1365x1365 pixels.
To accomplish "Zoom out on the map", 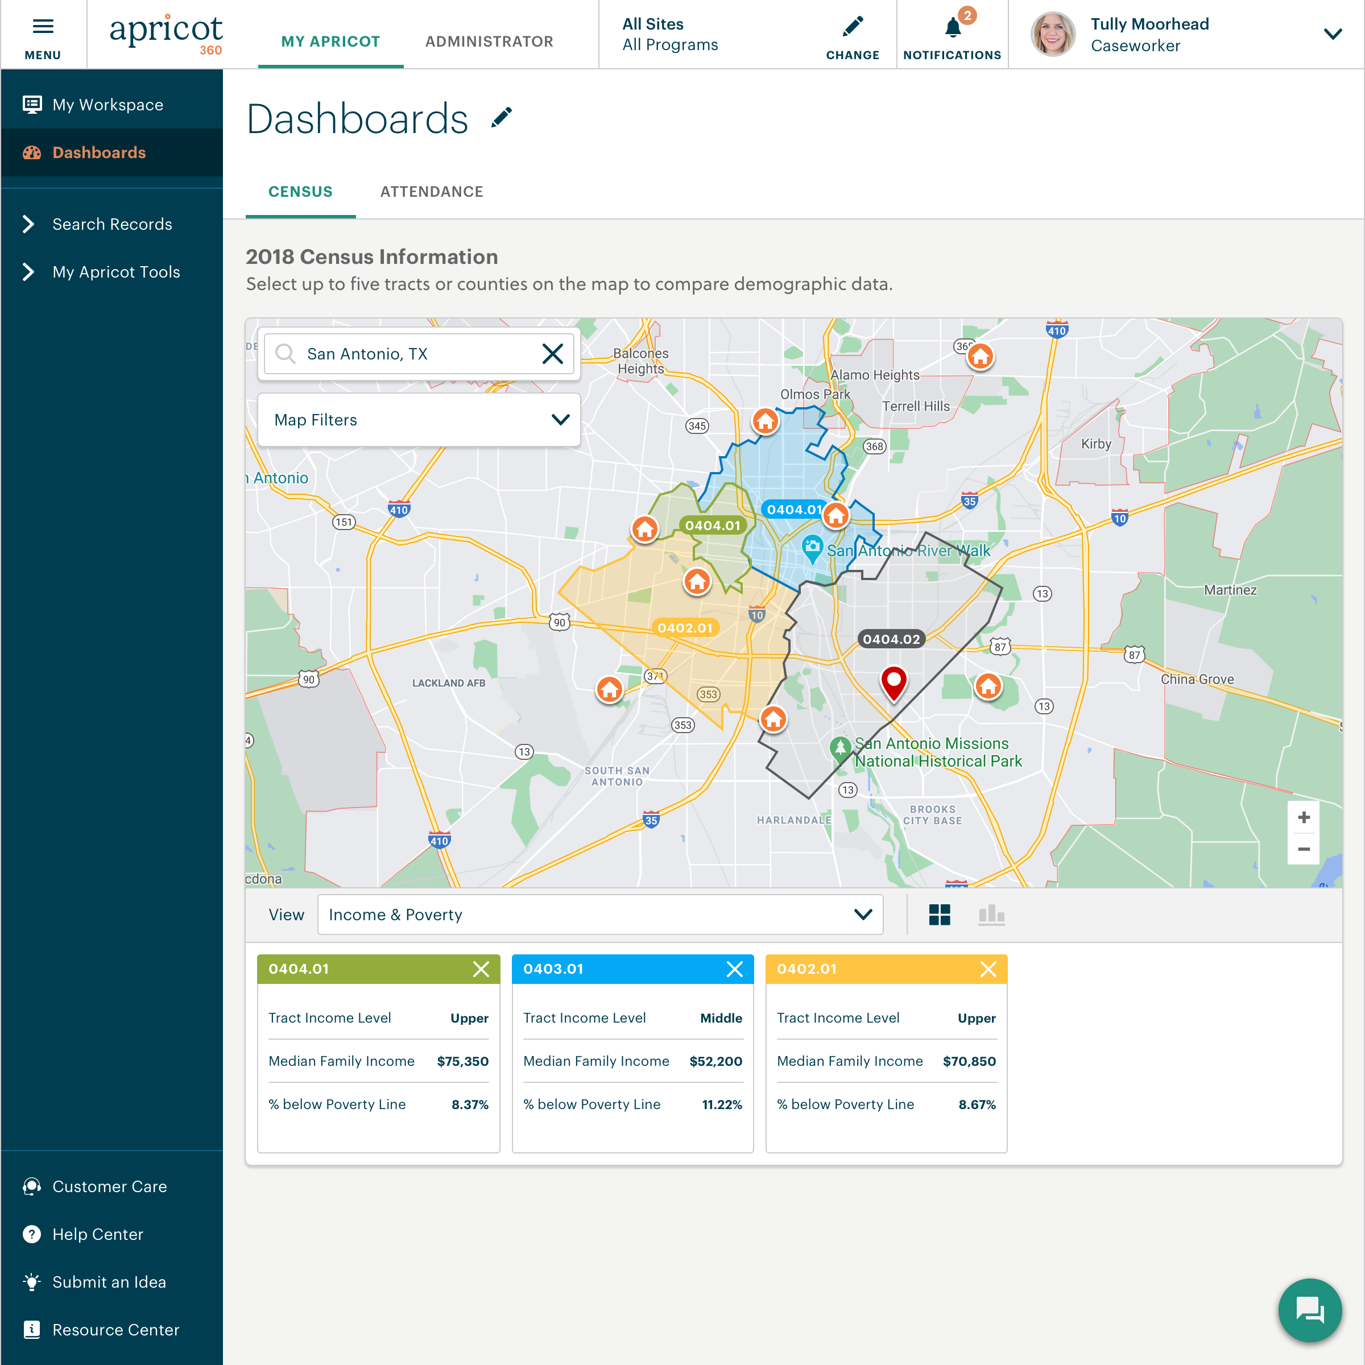I will coord(1303,849).
